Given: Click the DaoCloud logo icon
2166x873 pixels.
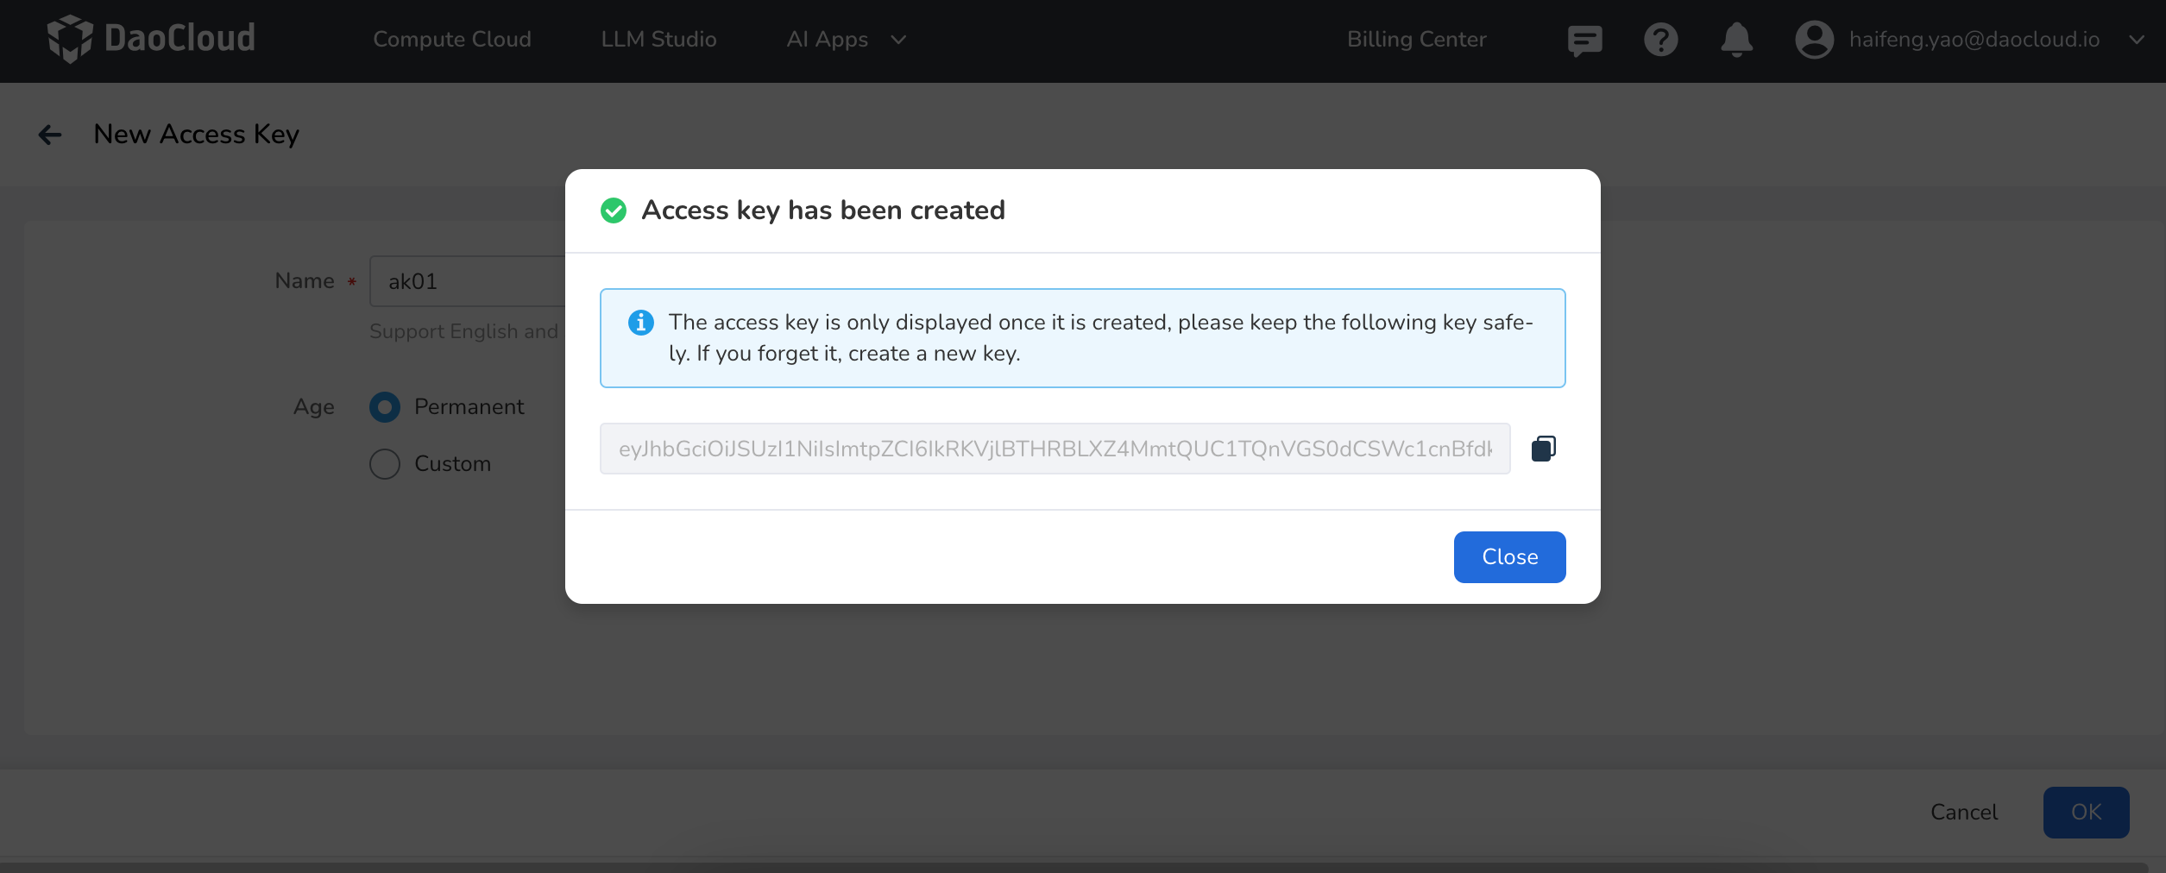Looking at the screenshot, I should tap(69, 39).
